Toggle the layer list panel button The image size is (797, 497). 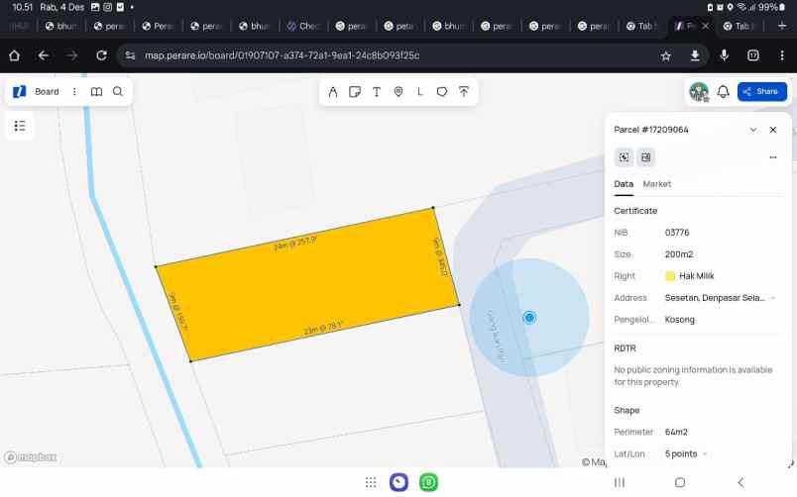(20, 126)
